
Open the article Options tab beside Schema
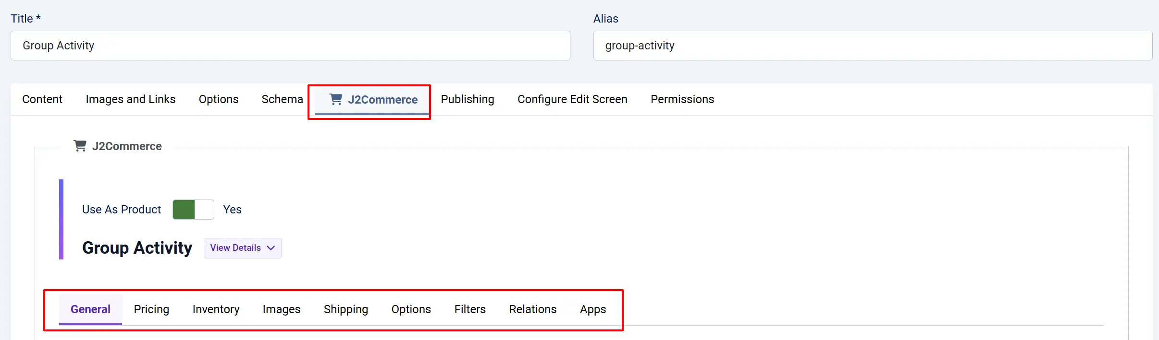(219, 99)
